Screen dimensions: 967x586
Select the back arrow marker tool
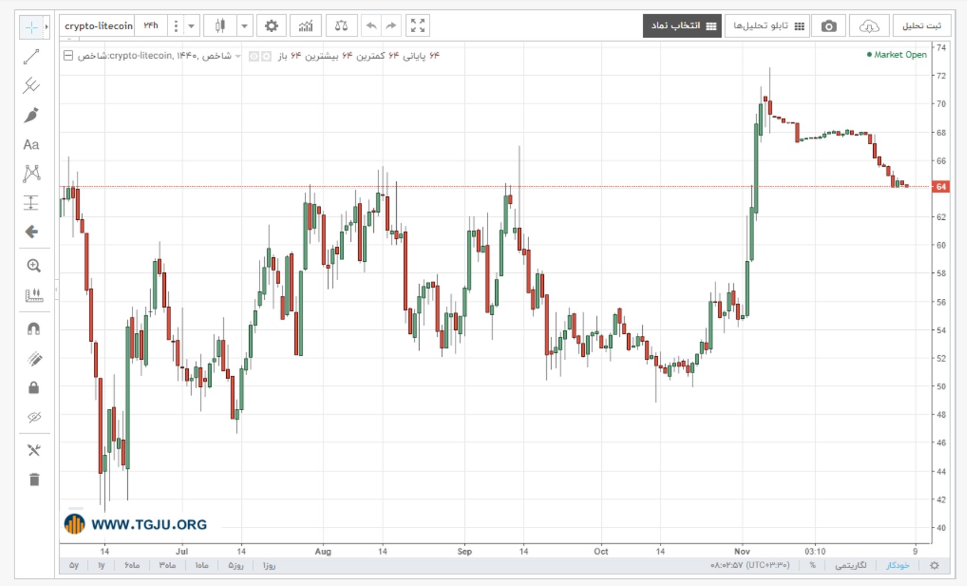pos(31,232)
